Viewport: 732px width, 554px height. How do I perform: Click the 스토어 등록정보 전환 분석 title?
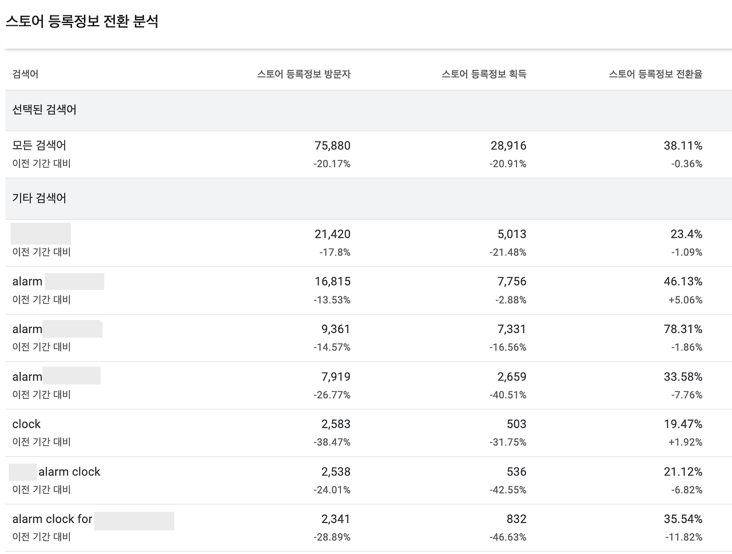pyautogui.click(x=82, y=21)
